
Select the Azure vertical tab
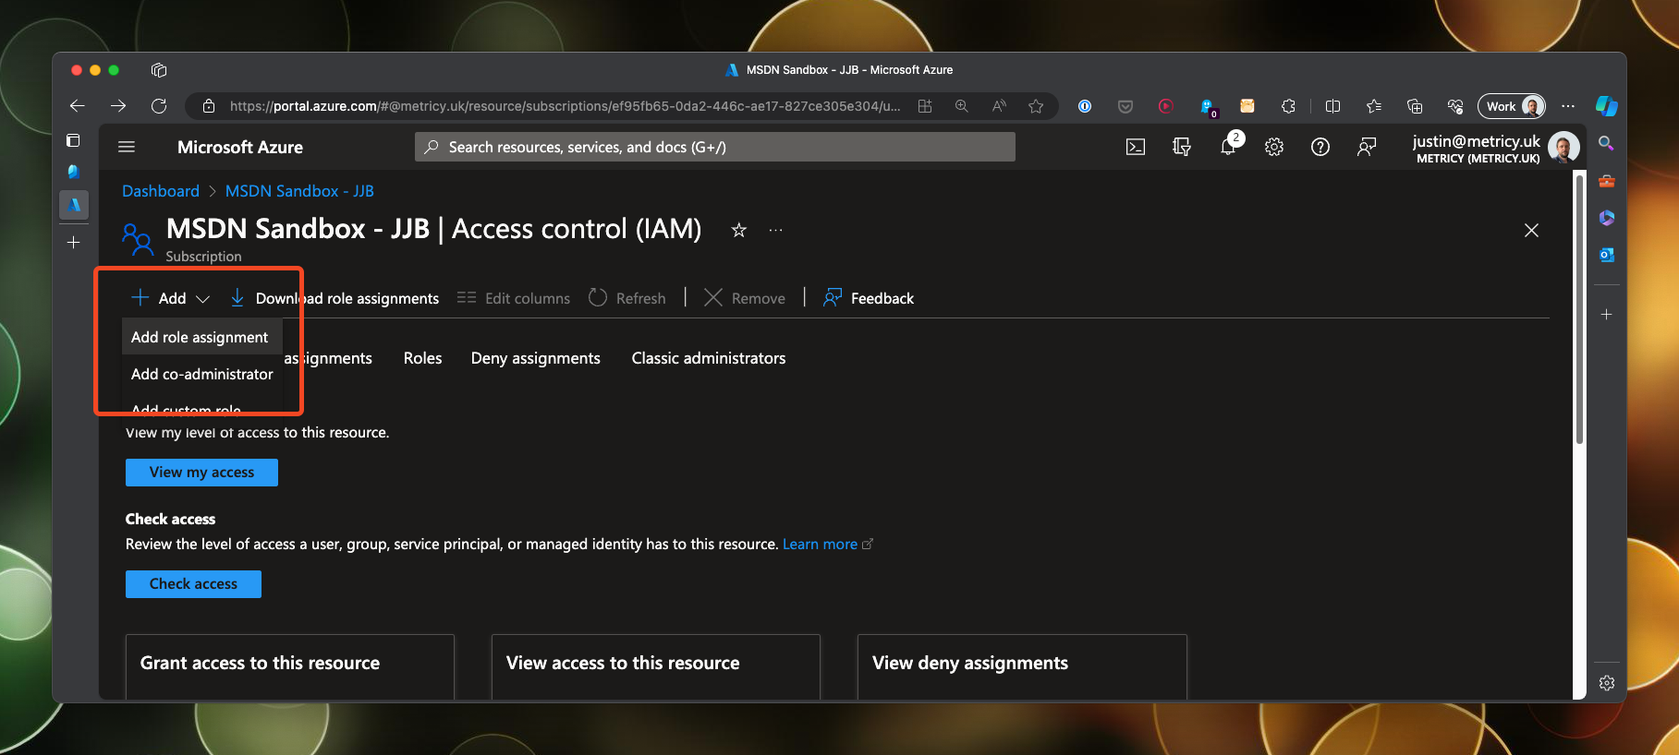pyautogui.click(x=74, y=205)
